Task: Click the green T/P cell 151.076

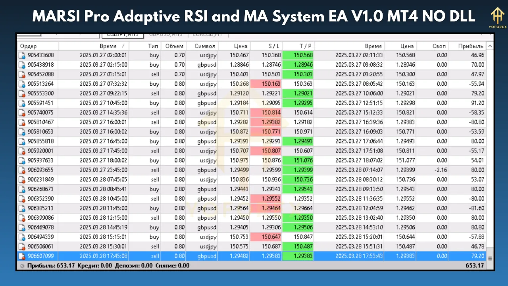Action: (298, 160)
